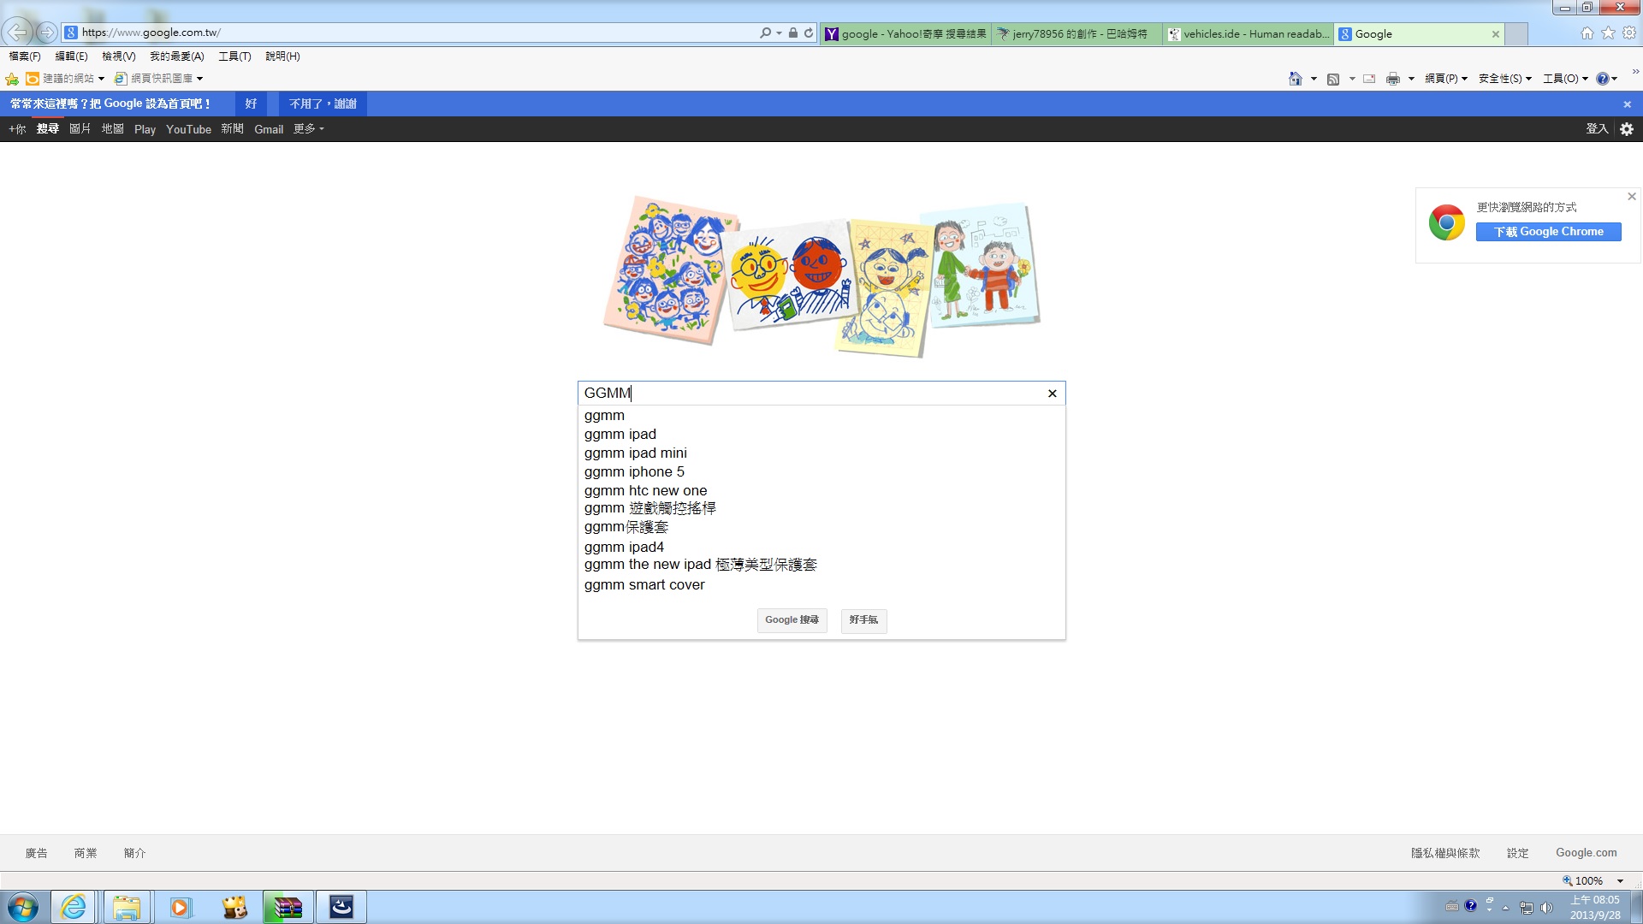Click the Home icon in command bar

(x=1296, y=79)
